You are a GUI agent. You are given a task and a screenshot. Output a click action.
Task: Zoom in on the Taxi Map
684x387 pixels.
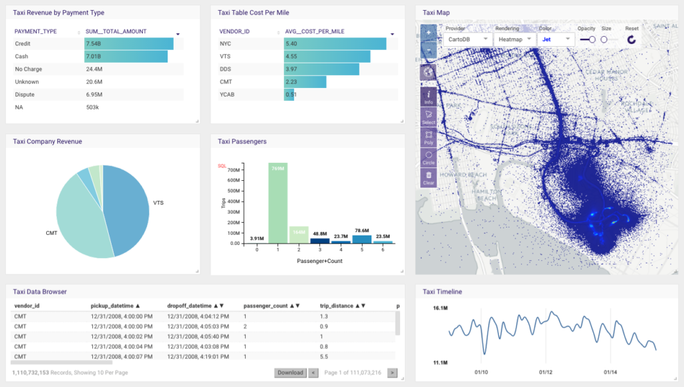point(428,33)
